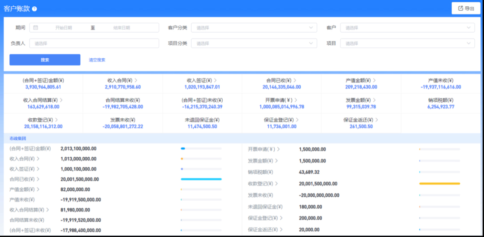484x237 pixels.
Task: Click the 清空搜索 clear search link
Action: point(97,60)
